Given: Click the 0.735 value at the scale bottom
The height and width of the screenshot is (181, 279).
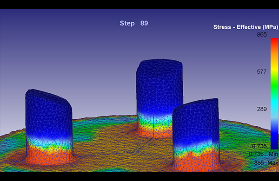Looking at the screenshot, I should (259, 146).
